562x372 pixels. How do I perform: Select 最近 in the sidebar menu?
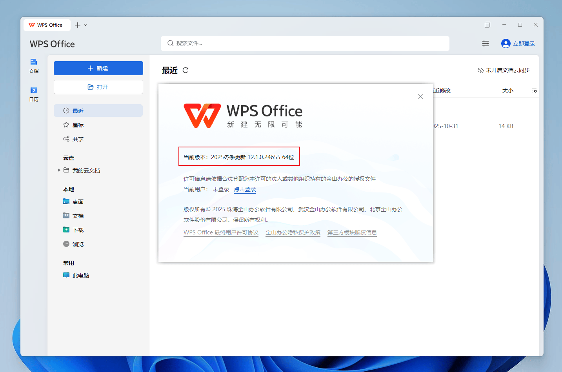77,111
